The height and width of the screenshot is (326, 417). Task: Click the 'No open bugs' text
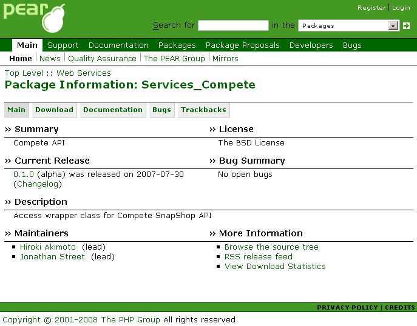[x=245, y=175]
